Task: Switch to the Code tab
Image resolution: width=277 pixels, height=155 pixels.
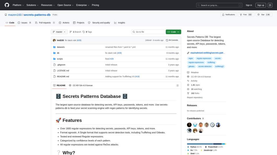Action: (10, 23)
